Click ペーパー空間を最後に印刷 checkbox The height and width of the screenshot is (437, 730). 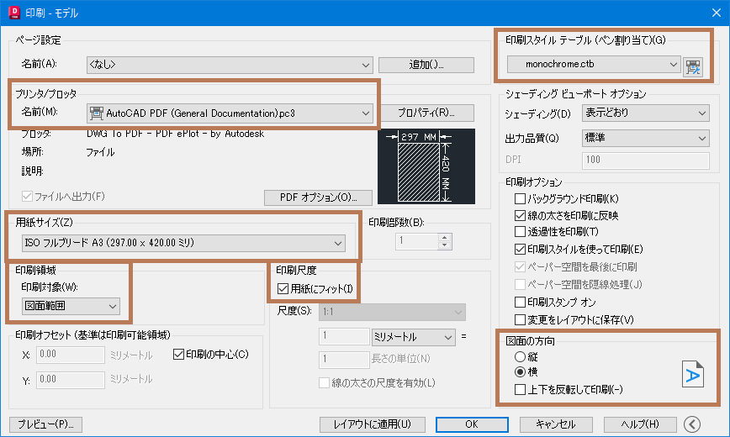tap(520, 266)
